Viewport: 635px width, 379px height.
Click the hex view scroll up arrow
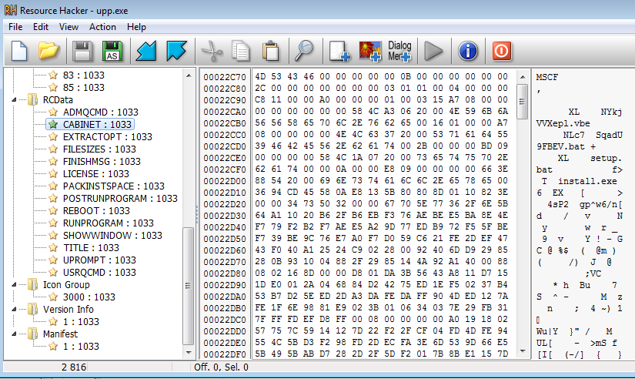523,75
